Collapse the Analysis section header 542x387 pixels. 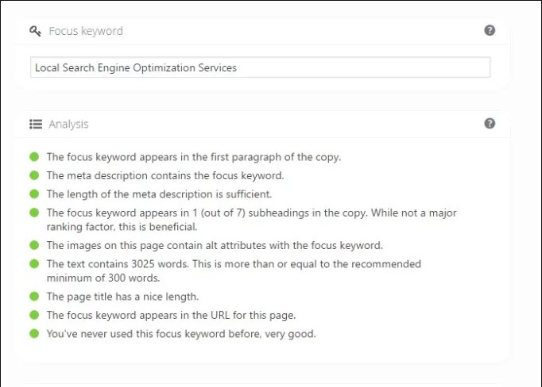click(68, 125)
